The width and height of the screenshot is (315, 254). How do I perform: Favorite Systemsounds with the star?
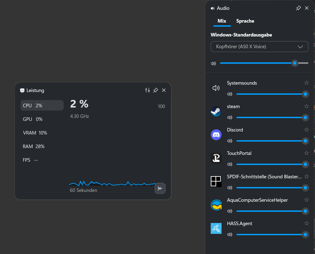click(306, 83)
